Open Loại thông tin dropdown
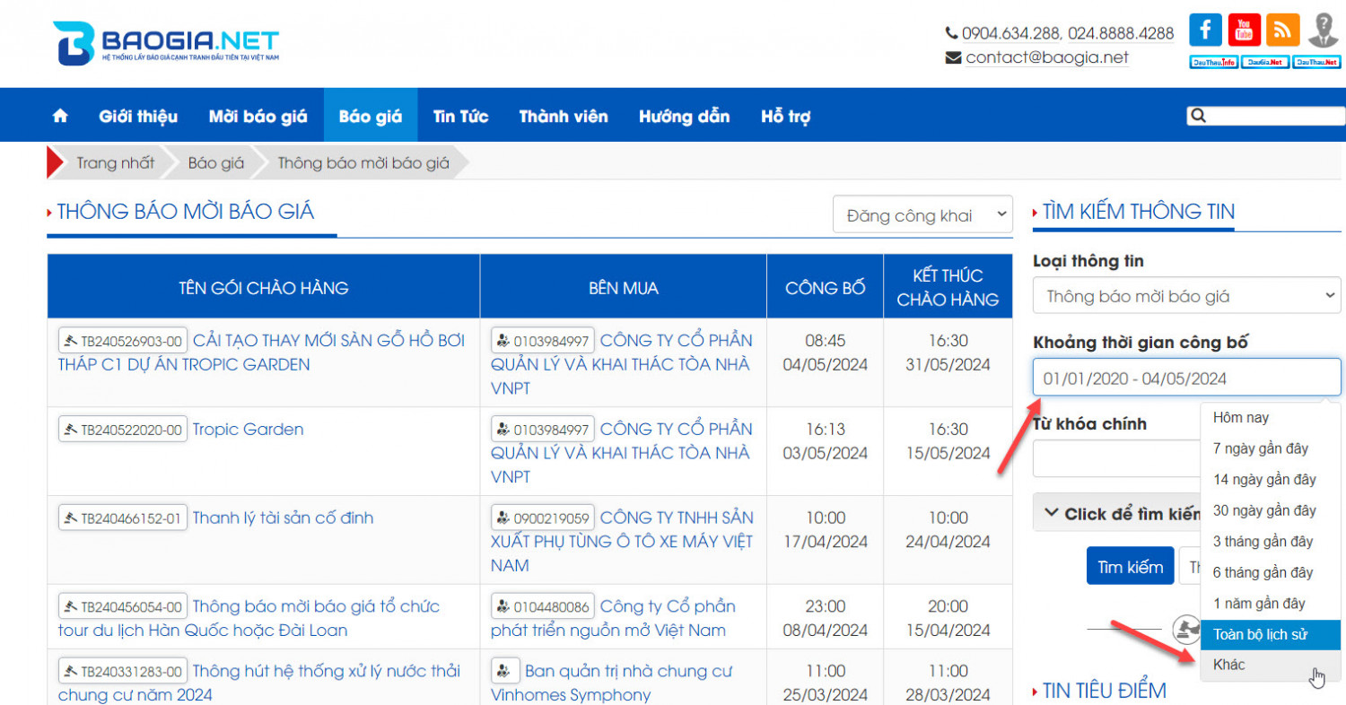 1187,296
